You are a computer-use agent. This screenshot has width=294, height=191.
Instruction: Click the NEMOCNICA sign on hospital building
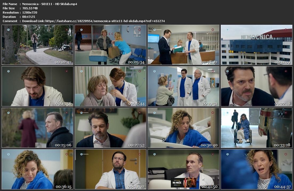tap(257, 37)
